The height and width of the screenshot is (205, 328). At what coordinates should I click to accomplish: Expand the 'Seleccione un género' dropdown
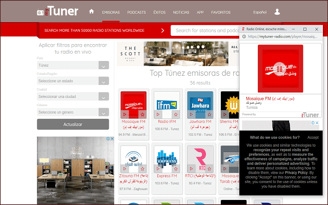73,112
